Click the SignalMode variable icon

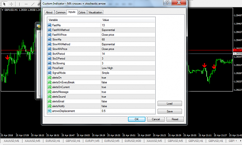click(x=50, y=73)
